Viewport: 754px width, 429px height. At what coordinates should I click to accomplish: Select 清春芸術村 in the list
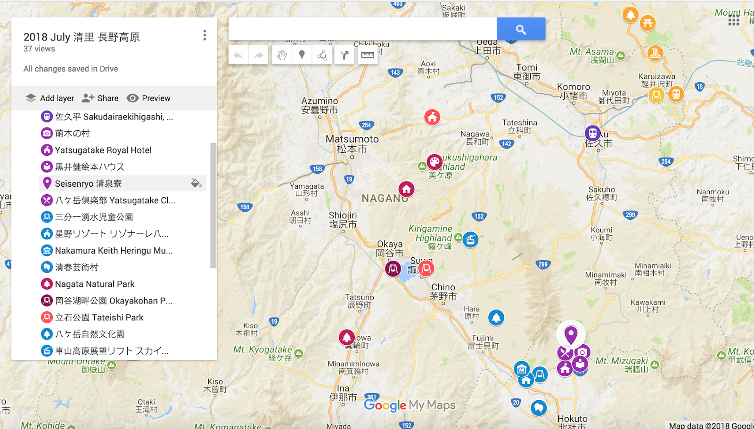click(x=123, y=267)
